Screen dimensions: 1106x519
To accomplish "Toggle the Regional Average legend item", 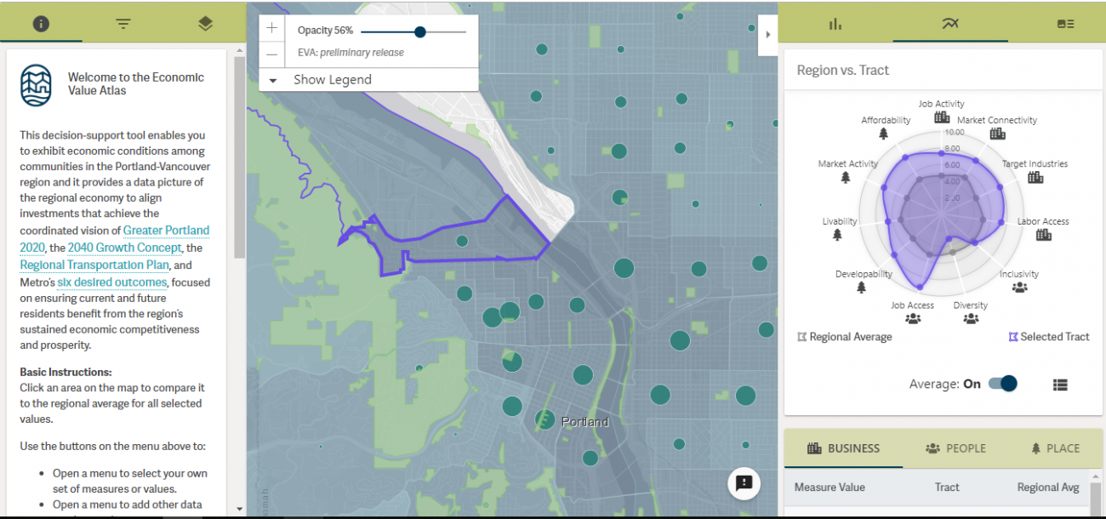I will tap(844, 337).
